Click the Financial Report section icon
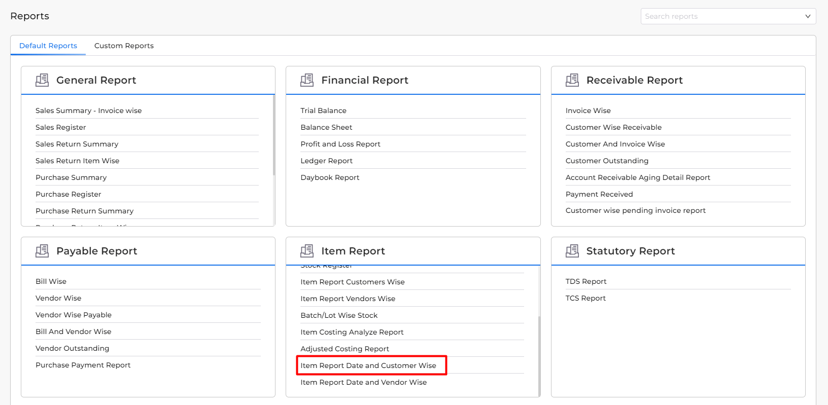Viewport: 828px width, 405px height. click(307, 80)
